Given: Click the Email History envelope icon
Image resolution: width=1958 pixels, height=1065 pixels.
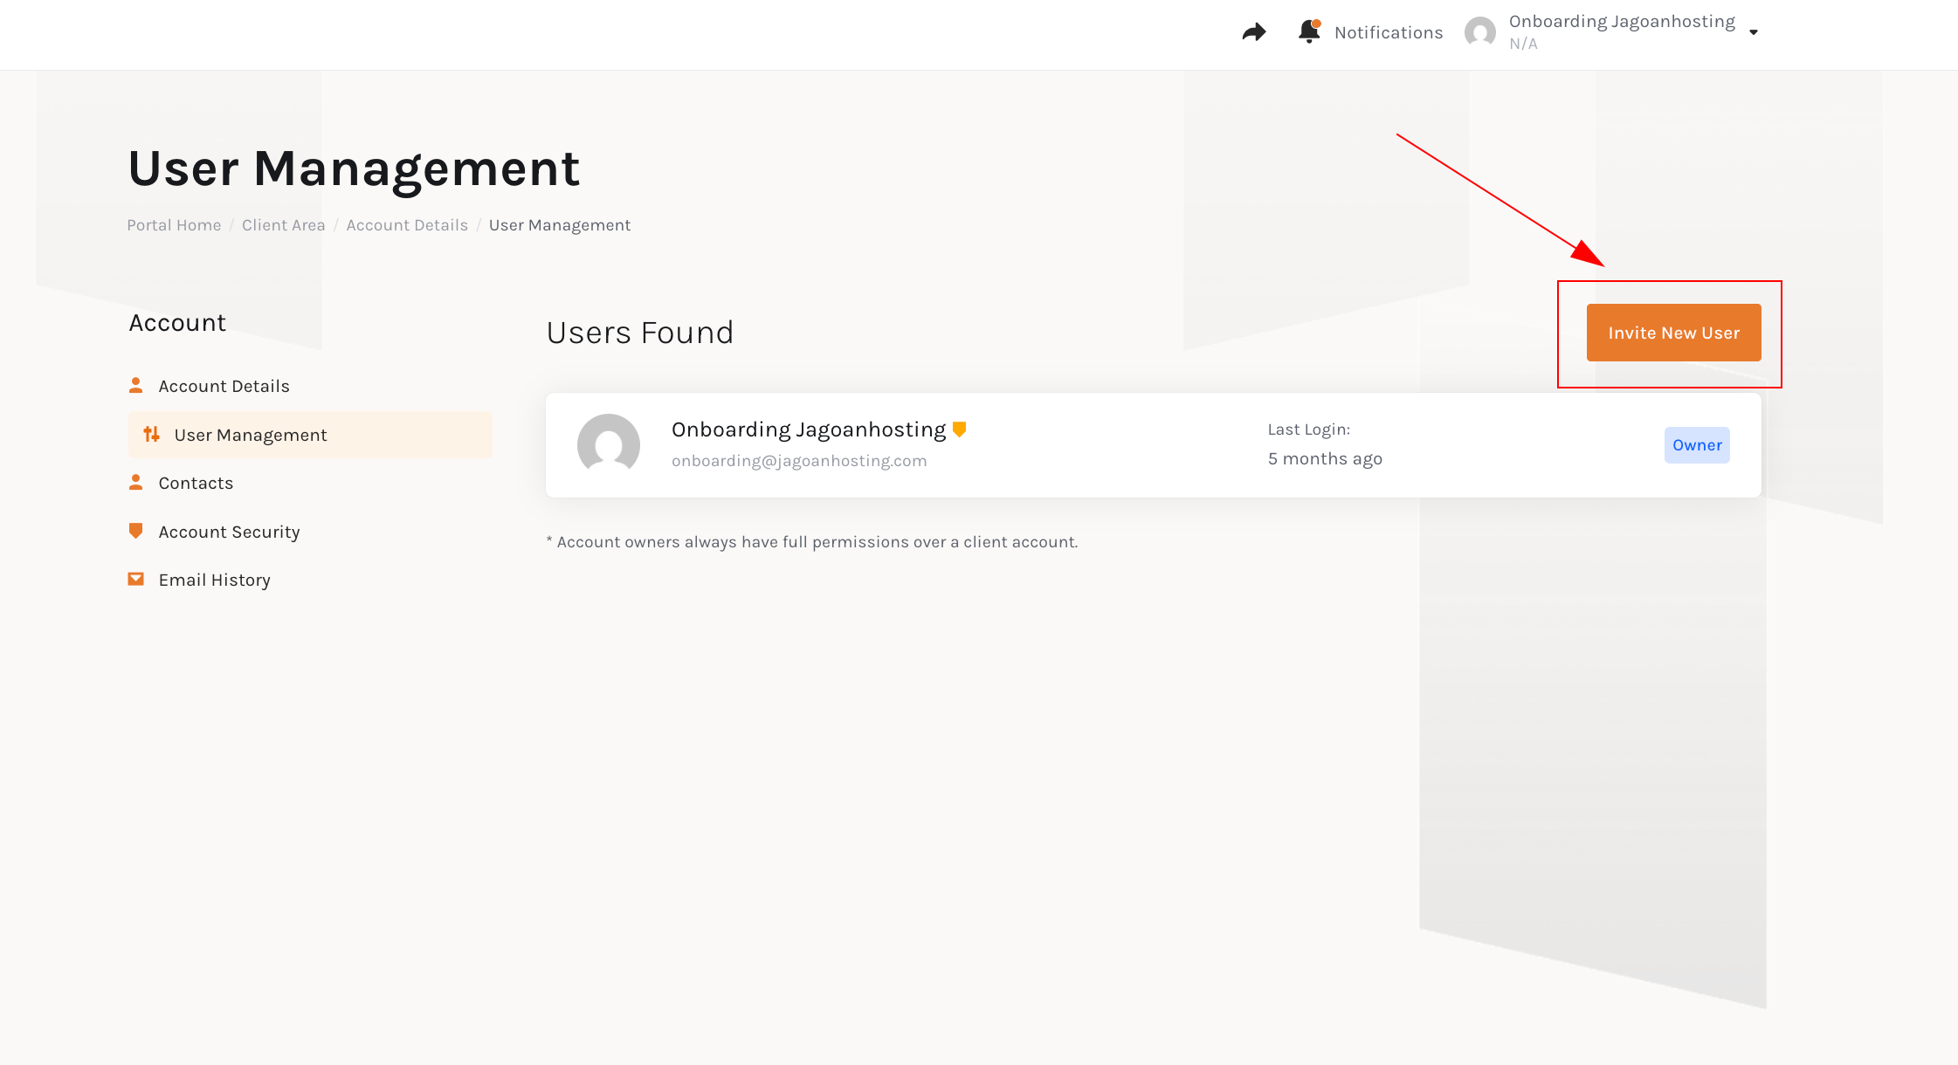Looking at the screenshot, I should click(136, 579).
